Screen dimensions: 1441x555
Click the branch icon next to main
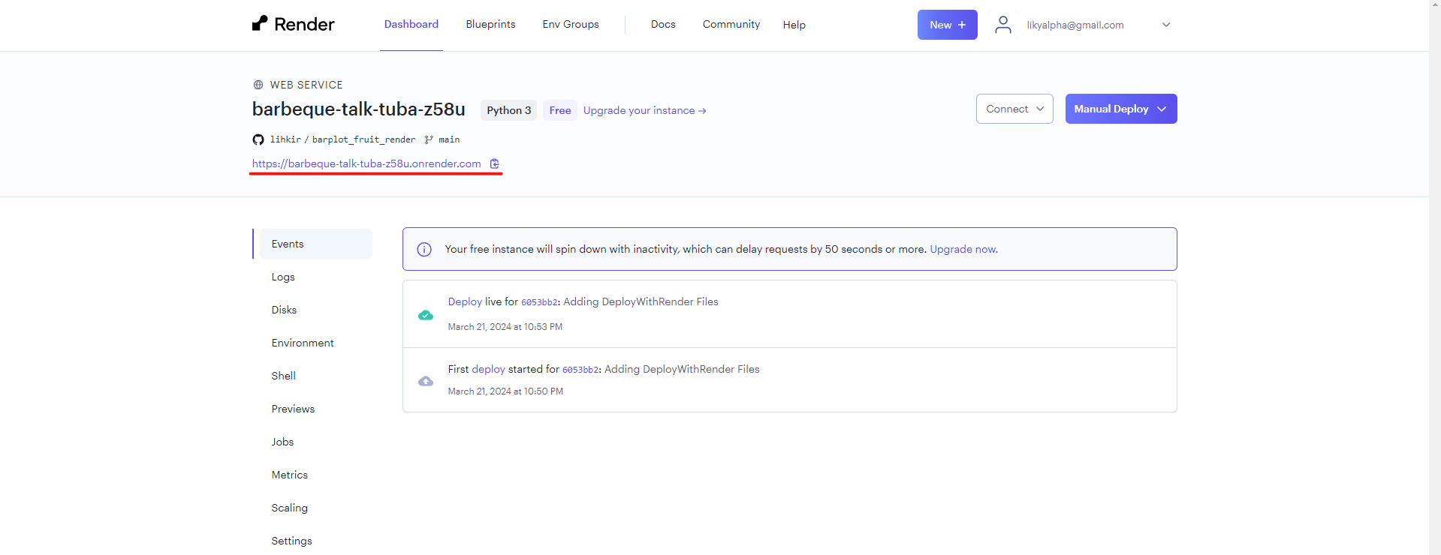[429, 139]
